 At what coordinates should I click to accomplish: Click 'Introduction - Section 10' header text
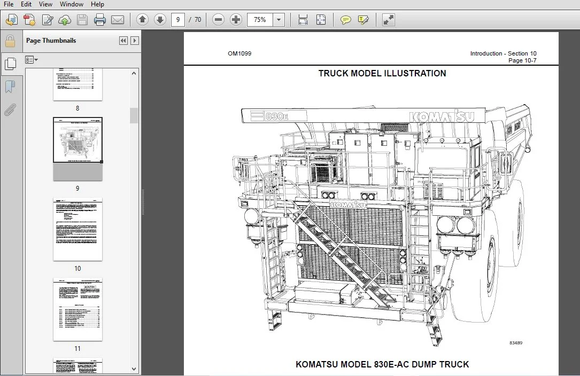point(503,53)
